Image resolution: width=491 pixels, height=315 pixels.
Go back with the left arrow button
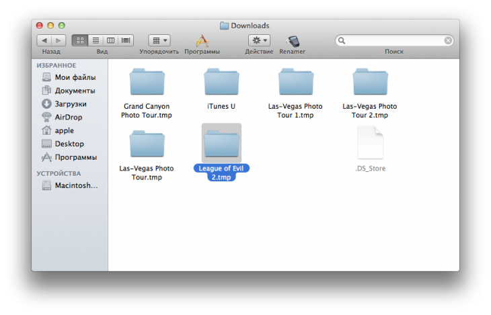pos(44,40)
